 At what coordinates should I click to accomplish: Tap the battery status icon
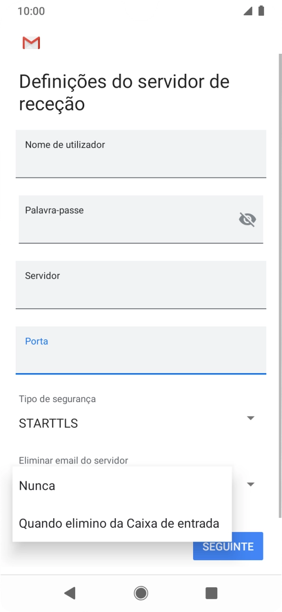click(x=262, y=10)
